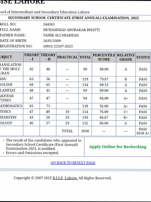151x202 pixels.
Task: Click the English percentile 89.33 cell
Action: click(x=104, y=85)
